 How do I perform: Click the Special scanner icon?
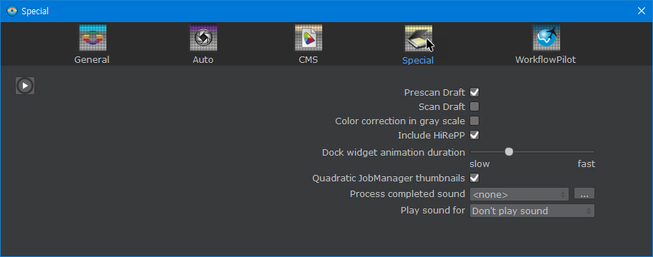pos(418,38)
